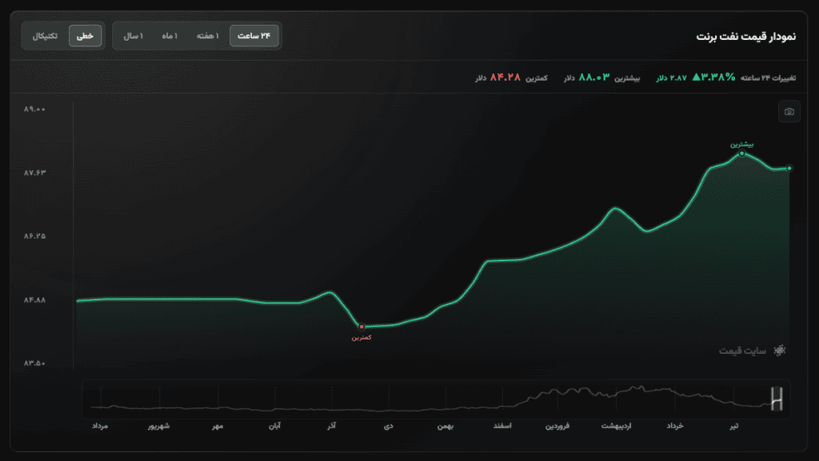Click the بیشترین peak marker dot
Viewport: 819px width, 461px height.
coord(741,154)
